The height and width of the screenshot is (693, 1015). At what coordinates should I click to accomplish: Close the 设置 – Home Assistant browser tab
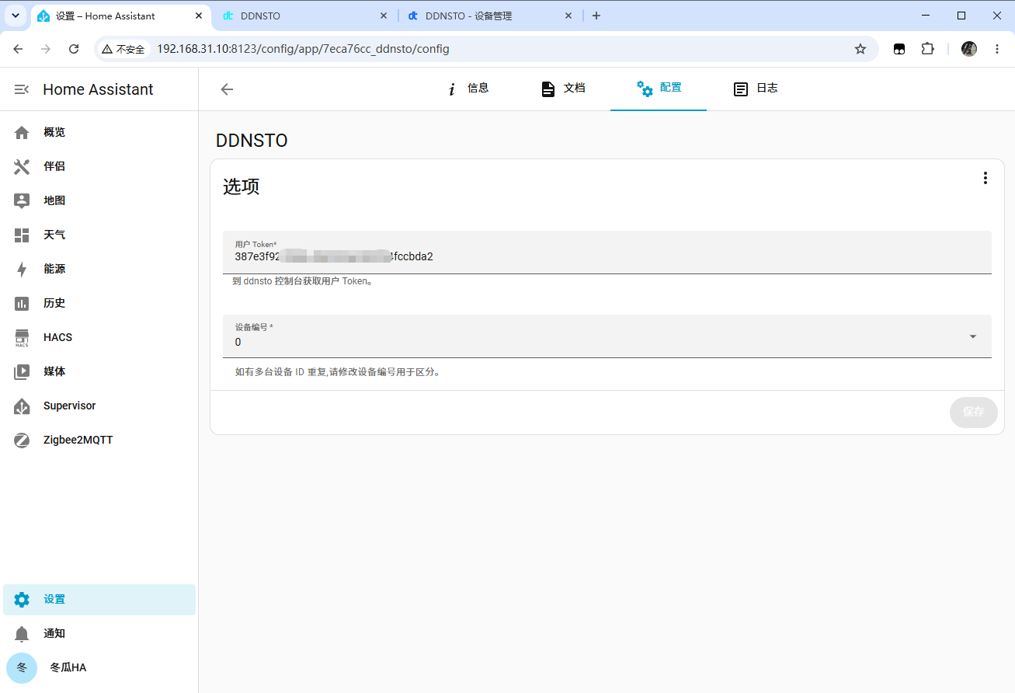(199, 16)
